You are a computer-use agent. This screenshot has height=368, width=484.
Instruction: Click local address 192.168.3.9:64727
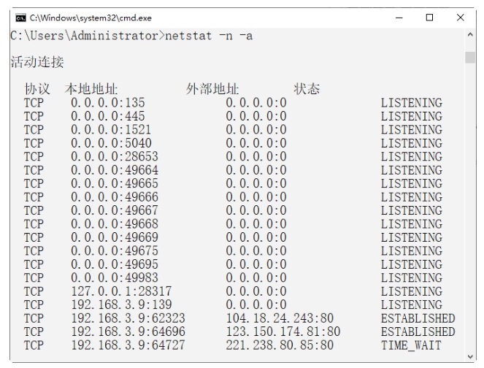[x=128, y=345]
